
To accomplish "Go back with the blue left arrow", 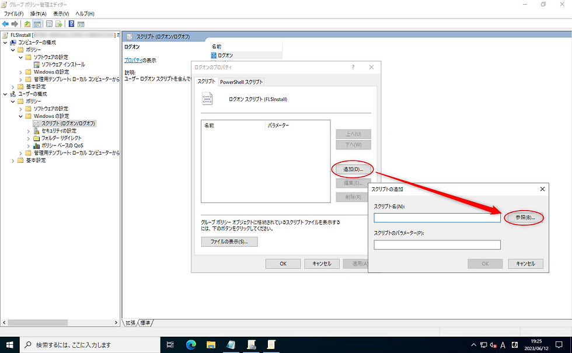I will click(5, 24).
